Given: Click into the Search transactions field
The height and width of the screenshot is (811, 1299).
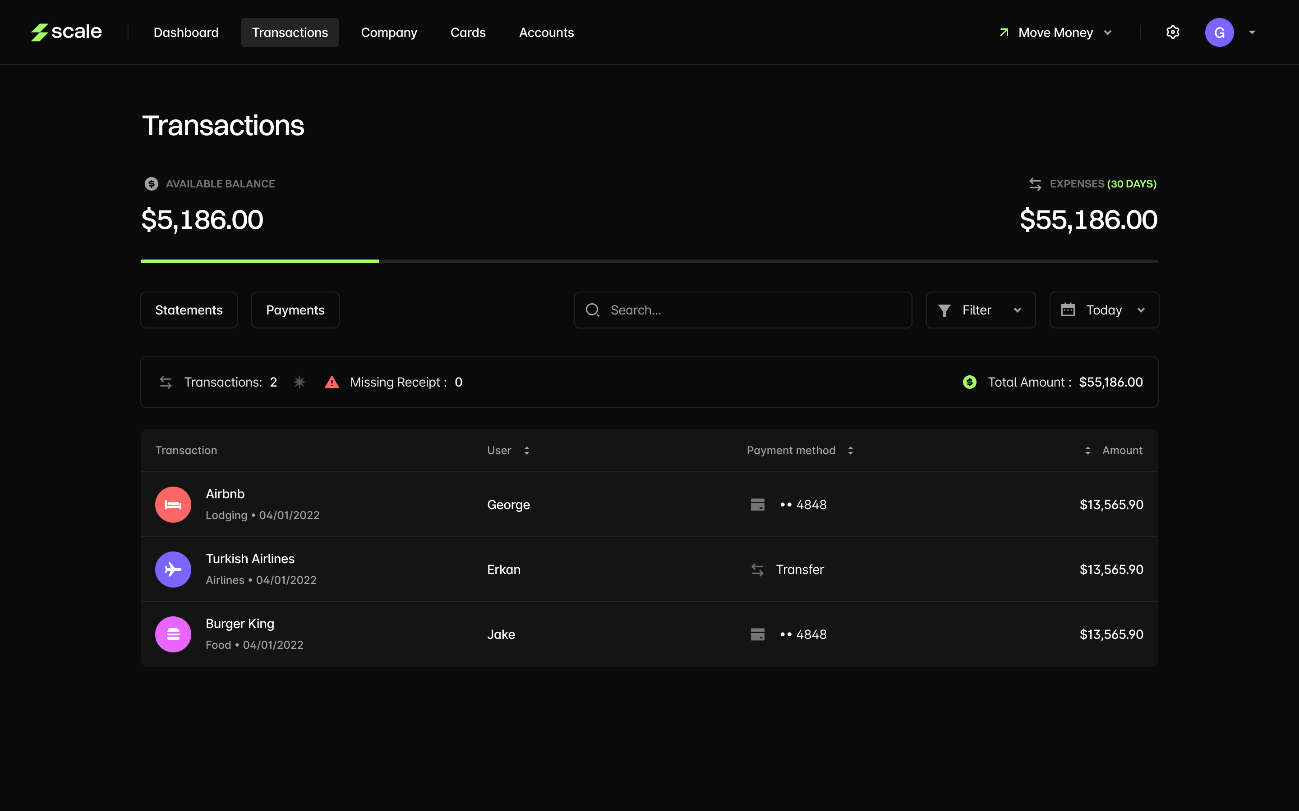Looking at the screenshot, I should 751,310.
